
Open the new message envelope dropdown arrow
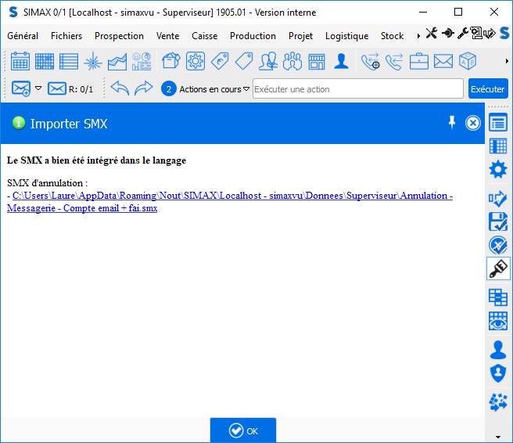pos(38,89)
